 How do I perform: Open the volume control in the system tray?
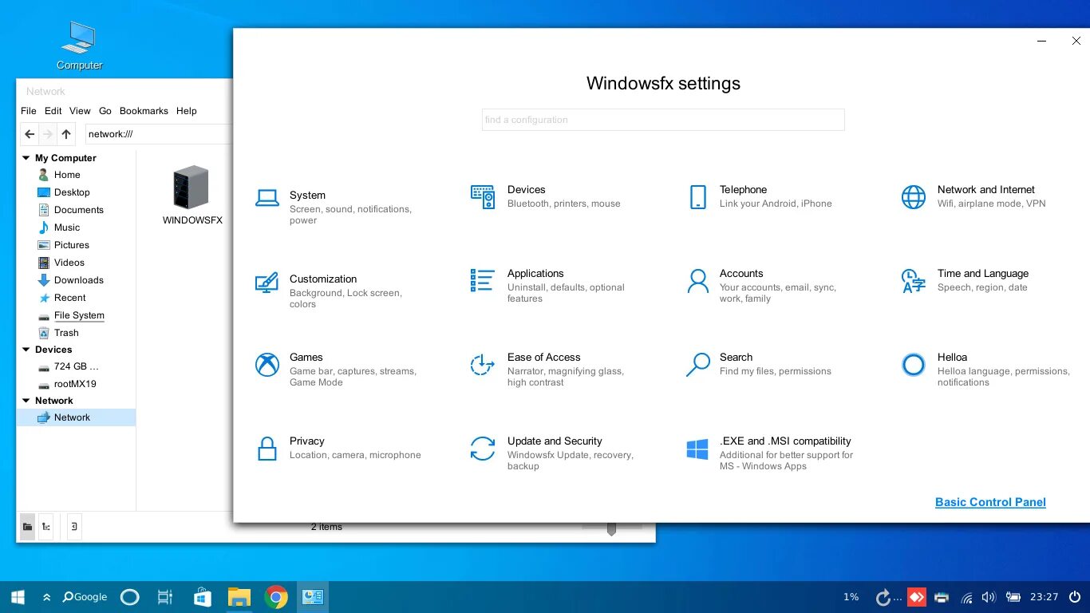point(989,596)
